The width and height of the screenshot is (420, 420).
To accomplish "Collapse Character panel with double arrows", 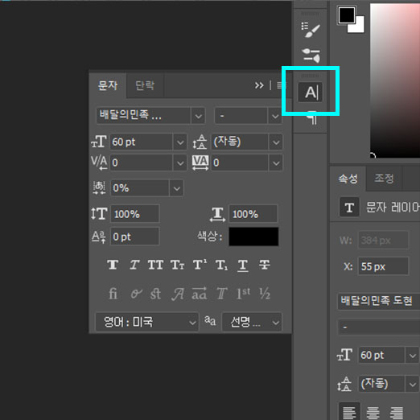I will (259, 85).
